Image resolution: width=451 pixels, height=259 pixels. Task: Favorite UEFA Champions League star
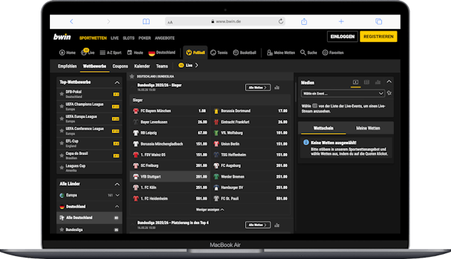coord(61,106)
